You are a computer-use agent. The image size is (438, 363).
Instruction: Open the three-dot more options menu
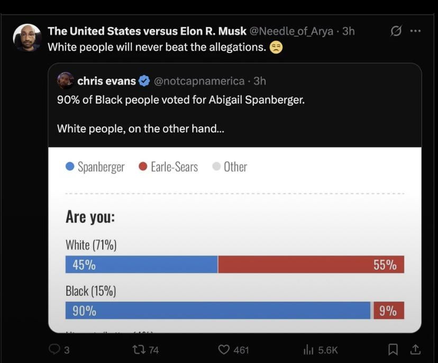click(416, 31)
